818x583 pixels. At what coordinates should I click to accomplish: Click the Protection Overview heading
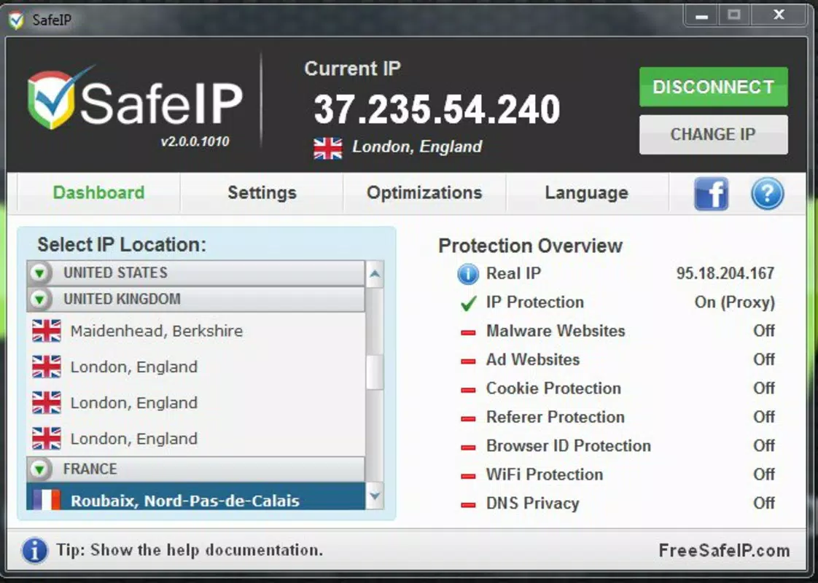pyautogui.click(x=530, y=246)
